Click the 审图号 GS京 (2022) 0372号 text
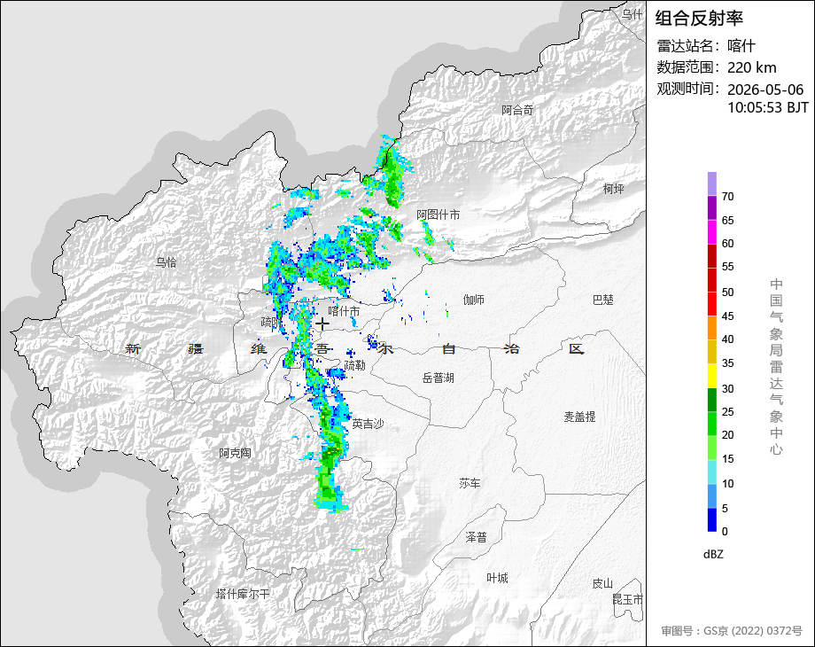 (732, 631)
